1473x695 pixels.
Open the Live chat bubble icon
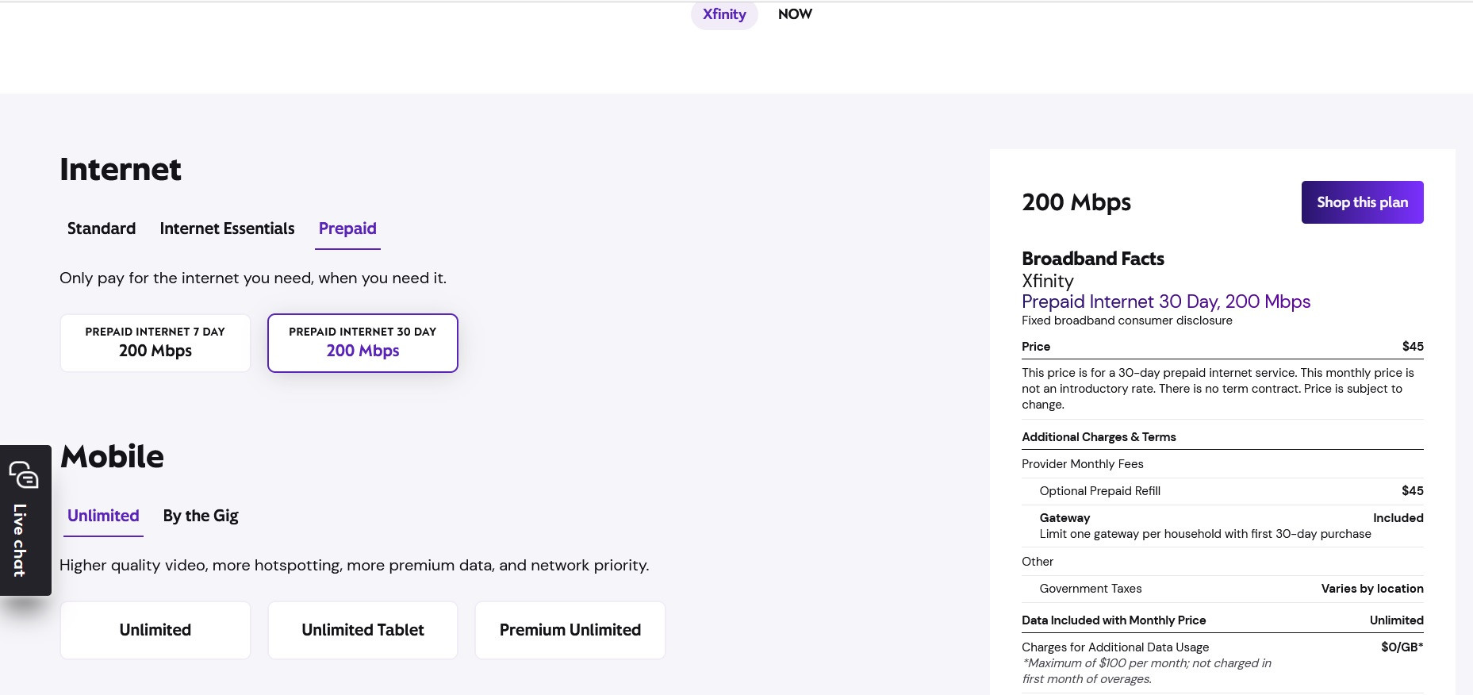24,475
